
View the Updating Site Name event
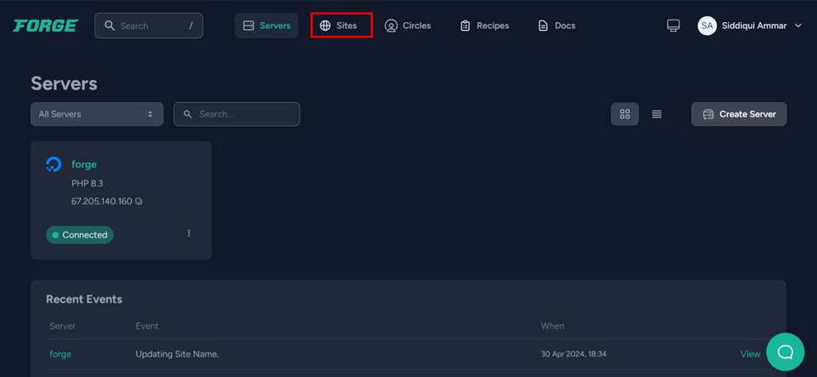pyautogui.click(x=750, y=354)
